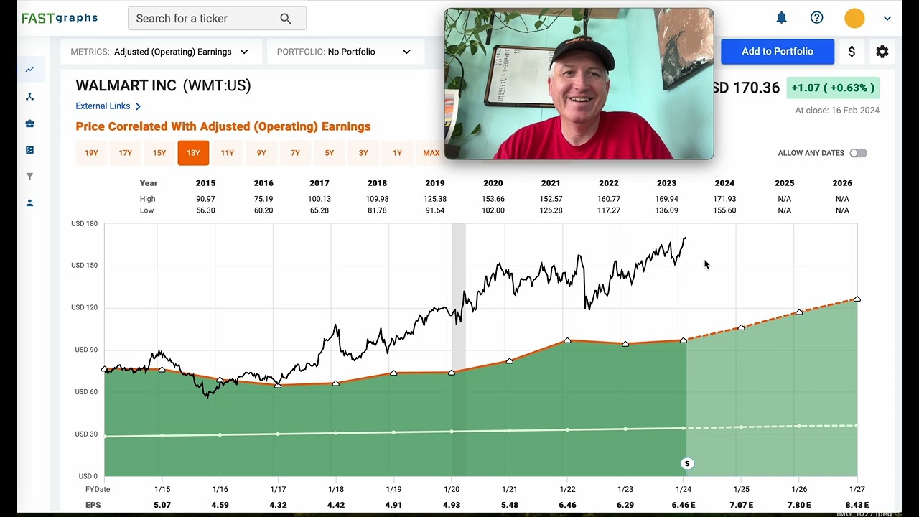Image resolution: width=919 pixels, height=517 pixels.
Task: Select the 11Y time range
Action: (x=228, y=153)
